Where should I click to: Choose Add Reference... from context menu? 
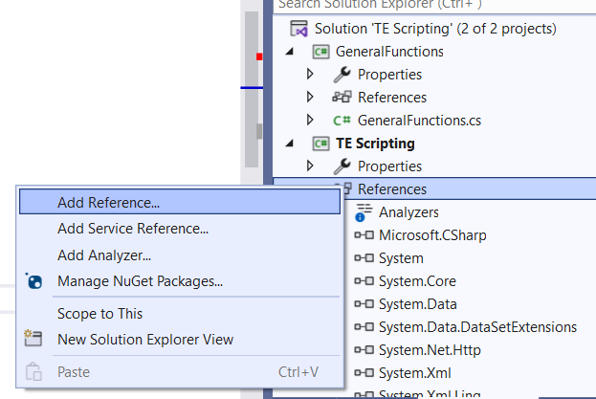tap(108, 202)
